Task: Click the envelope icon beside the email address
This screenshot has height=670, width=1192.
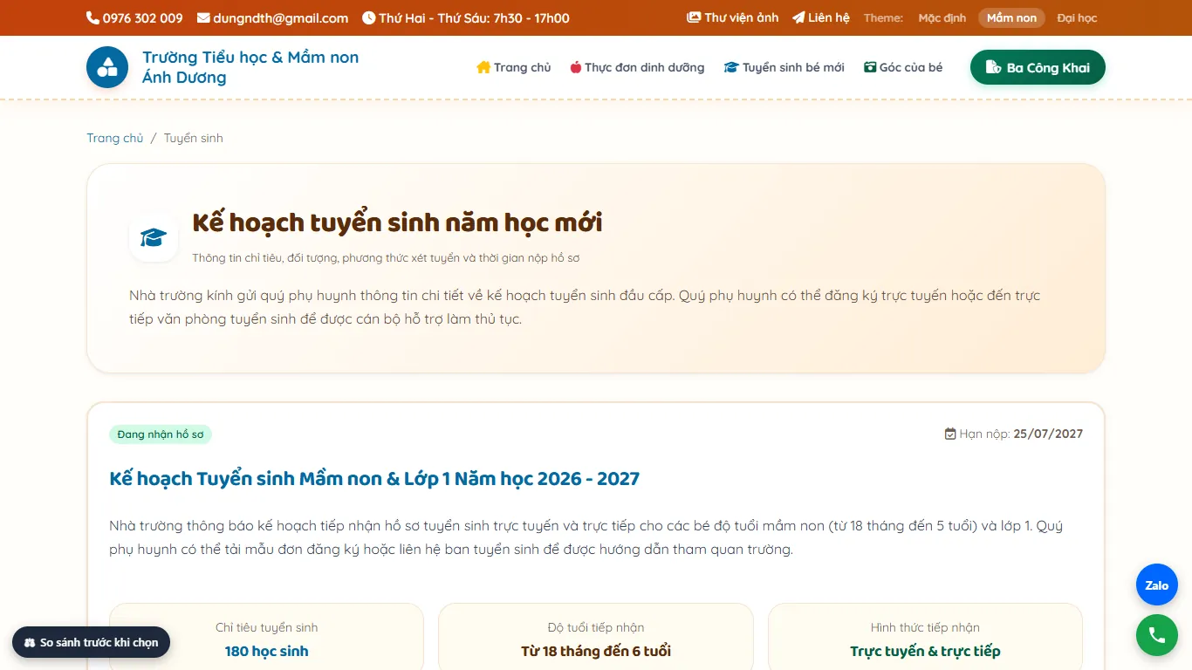Action: point(203,17)
